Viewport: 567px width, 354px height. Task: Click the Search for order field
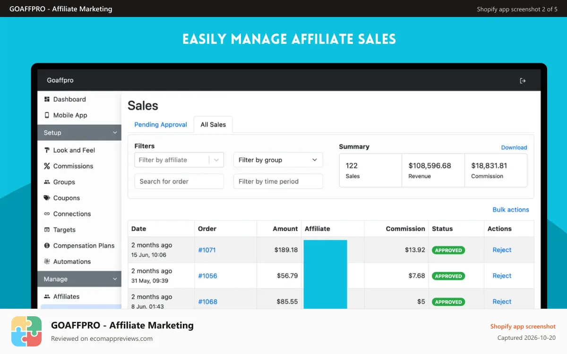(179, 181)
